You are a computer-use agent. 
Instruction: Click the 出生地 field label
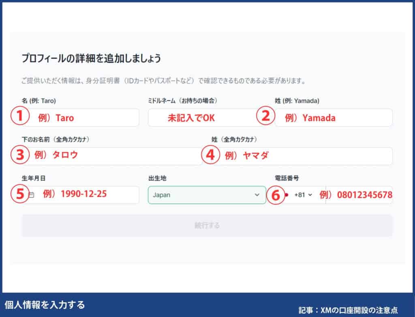[x=157, y=178]
